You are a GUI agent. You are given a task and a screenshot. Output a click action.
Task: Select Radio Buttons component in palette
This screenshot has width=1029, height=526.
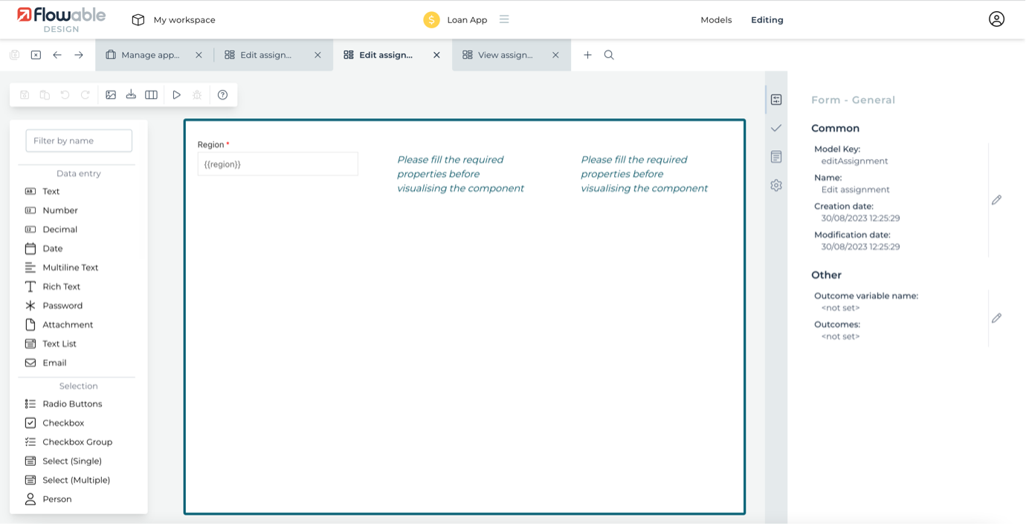[72, 404]
